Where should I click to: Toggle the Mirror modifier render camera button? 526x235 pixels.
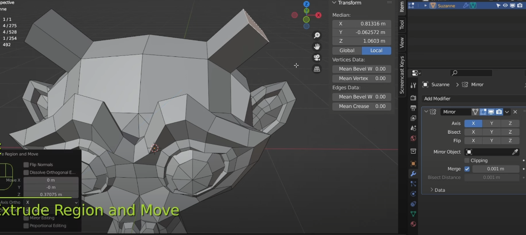tap(499, 112)
